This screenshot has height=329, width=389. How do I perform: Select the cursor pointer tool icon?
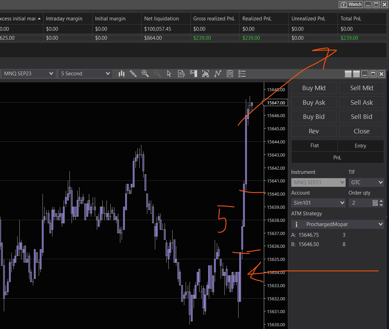[x=169, y=74]
